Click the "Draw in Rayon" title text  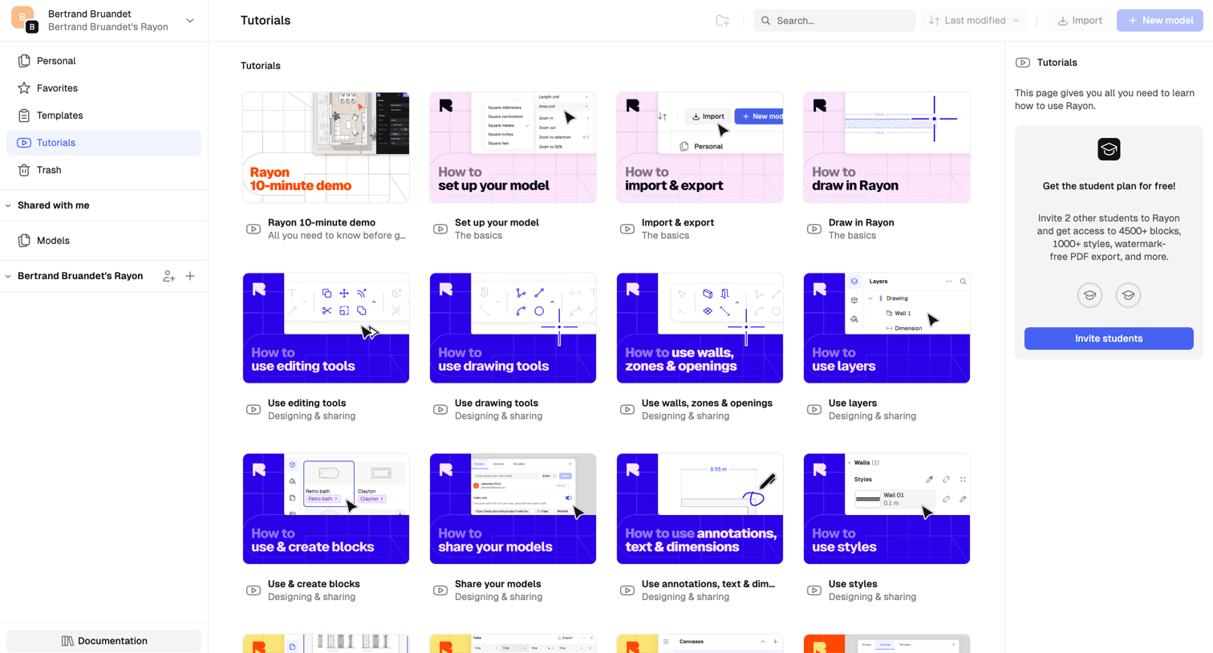click(x=862, y=222)
